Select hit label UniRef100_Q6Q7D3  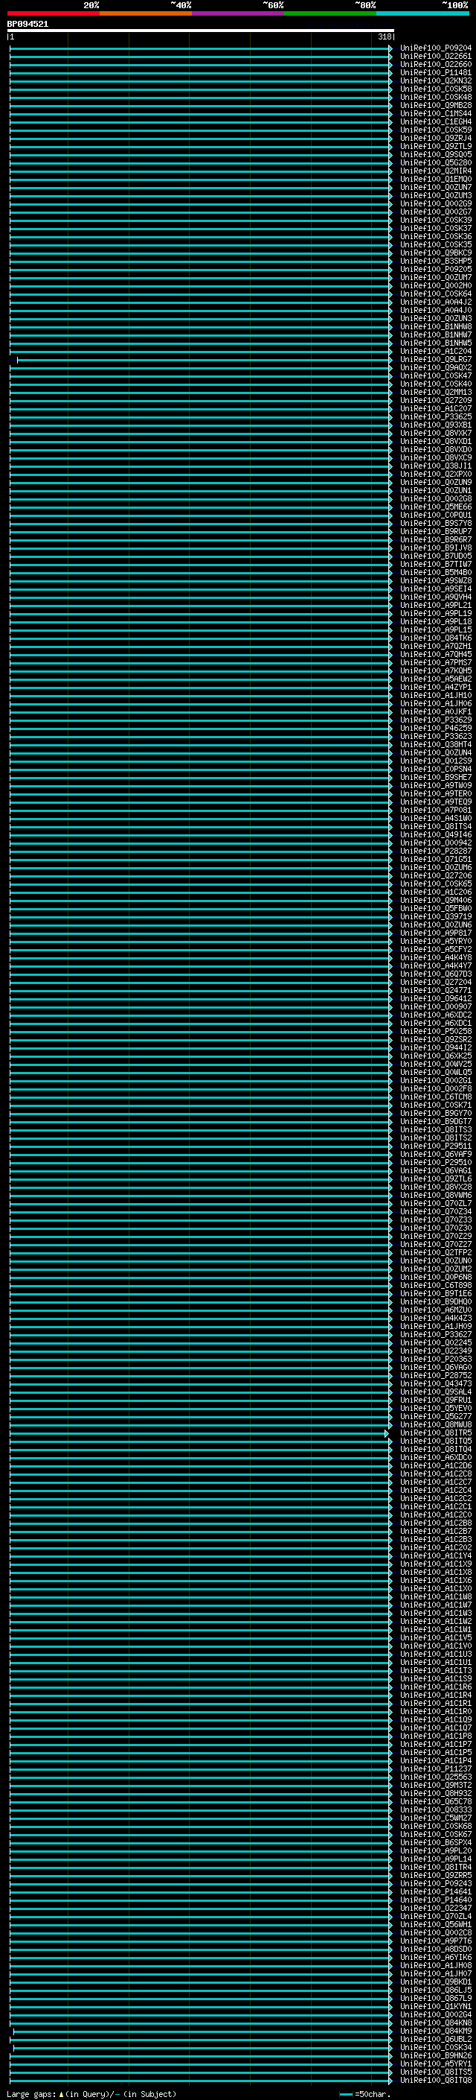pyautogui.click(x=435, y=974)
